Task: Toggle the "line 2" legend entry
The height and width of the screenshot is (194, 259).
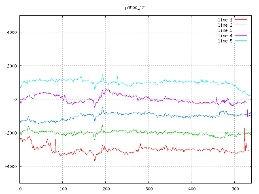Action: [x=225, y=25]
